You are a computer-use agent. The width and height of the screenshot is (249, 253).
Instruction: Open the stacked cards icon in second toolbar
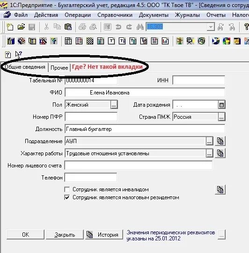22,41
